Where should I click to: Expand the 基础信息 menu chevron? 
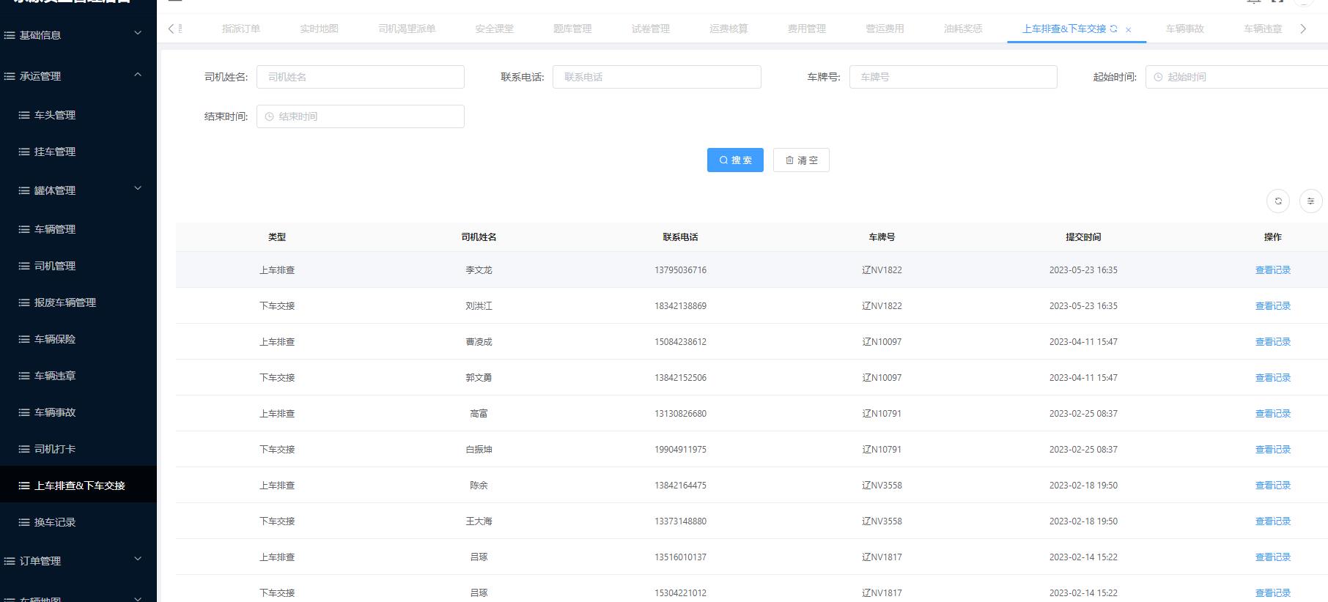(137, 33)
